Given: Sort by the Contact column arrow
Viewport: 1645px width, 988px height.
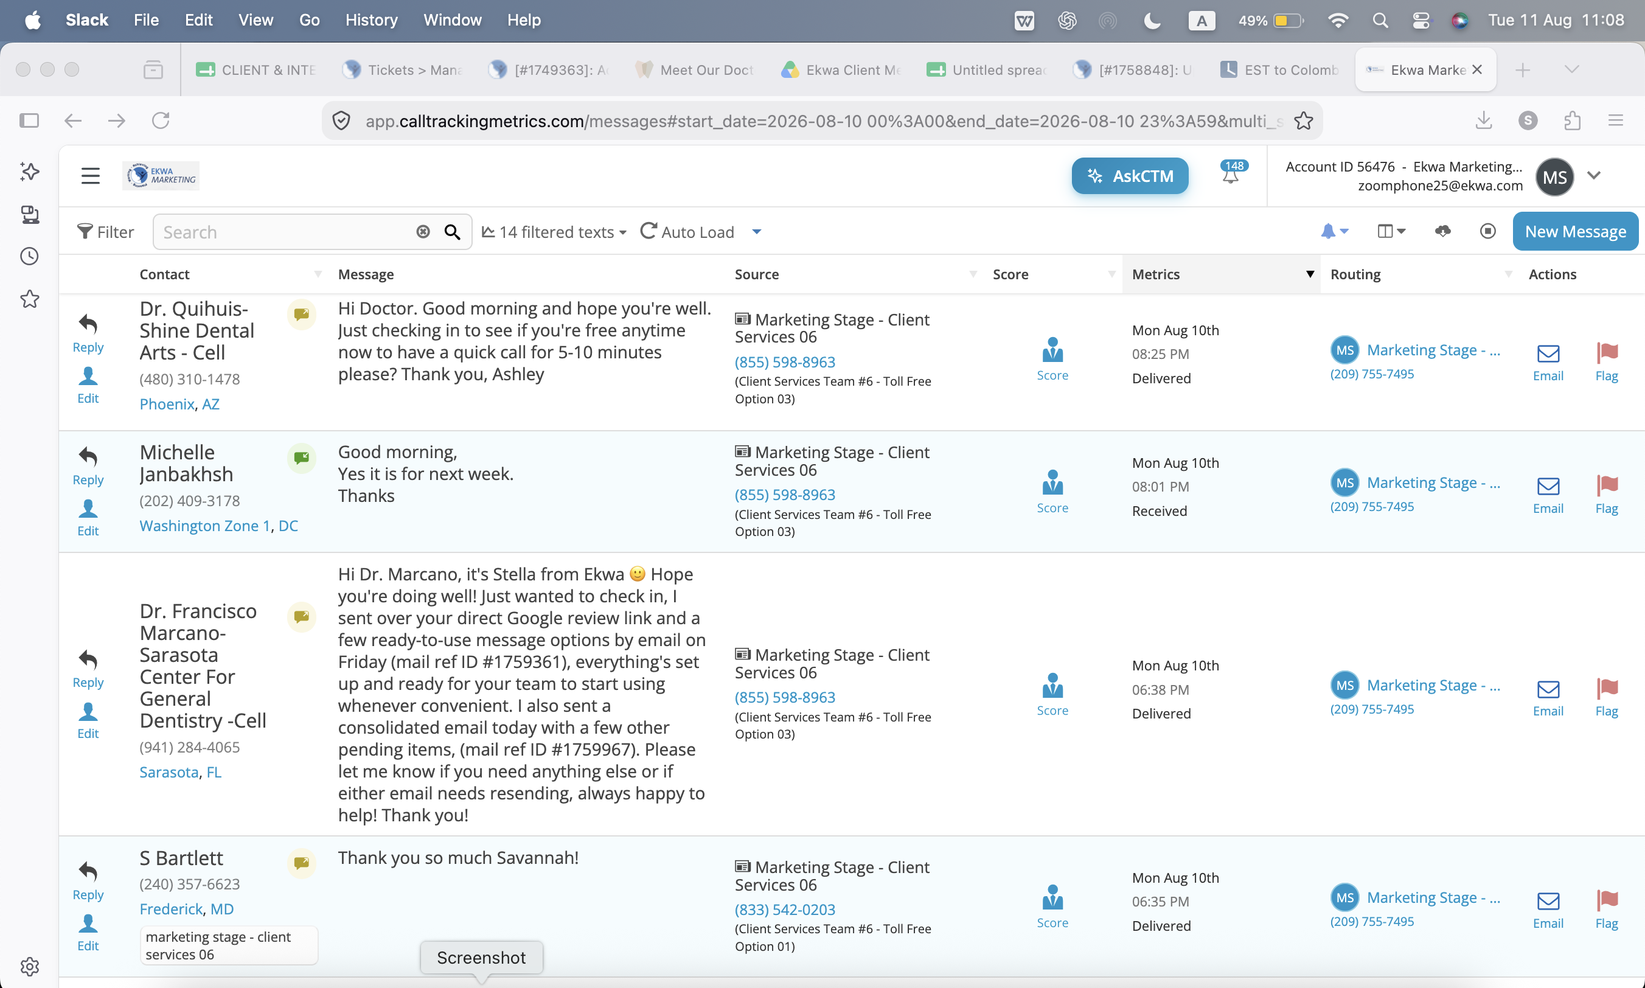Looking at the screenshot, I should [318, 274].
